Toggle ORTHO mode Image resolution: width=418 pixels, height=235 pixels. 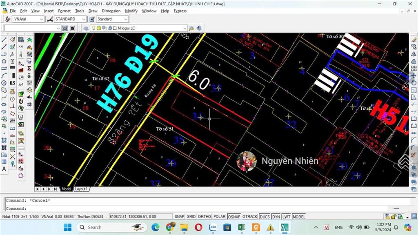(x=205, y=217)
